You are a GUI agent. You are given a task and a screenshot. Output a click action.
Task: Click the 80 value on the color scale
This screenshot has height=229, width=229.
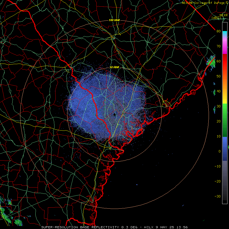[x=219, y=31]
